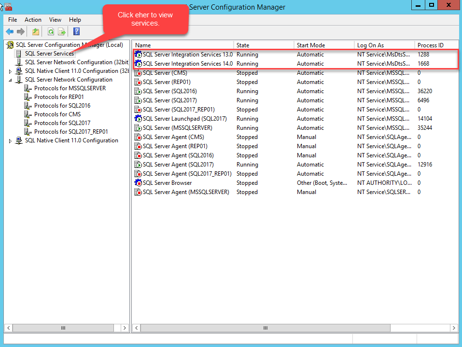Expand the bottom SQL Native Client 11.0 Configuration node
Screen dimensions: 462x347
(x=10, y=141)
